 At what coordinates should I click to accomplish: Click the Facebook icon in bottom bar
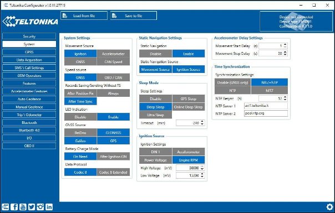14,207
